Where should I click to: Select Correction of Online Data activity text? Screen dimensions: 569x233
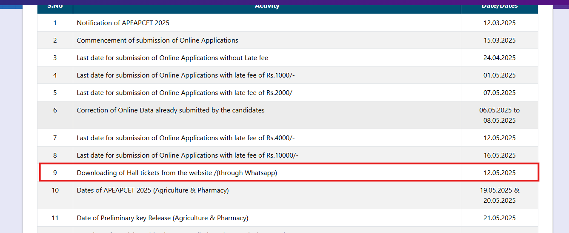click(171, 110)
